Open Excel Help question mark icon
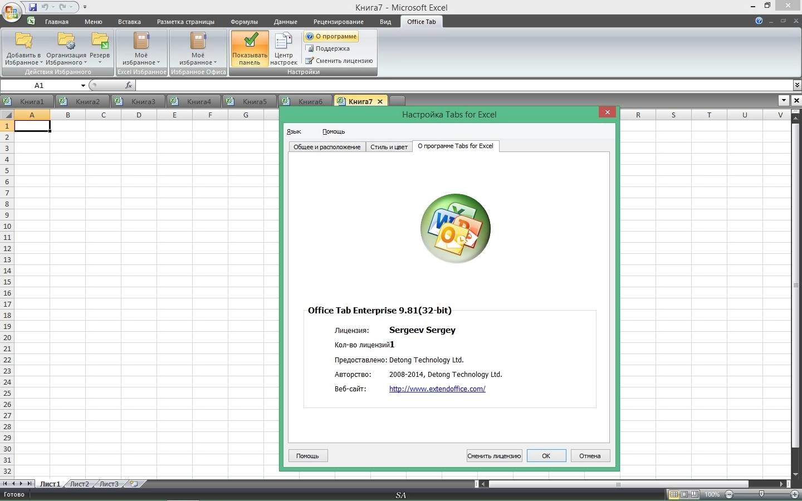This screenshot has width=802, height=501. pyautogui.click(x=759, y=21)
